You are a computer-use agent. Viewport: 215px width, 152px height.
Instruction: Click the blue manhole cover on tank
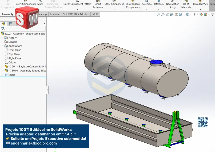pyautogui.click(x=156, y=62)
